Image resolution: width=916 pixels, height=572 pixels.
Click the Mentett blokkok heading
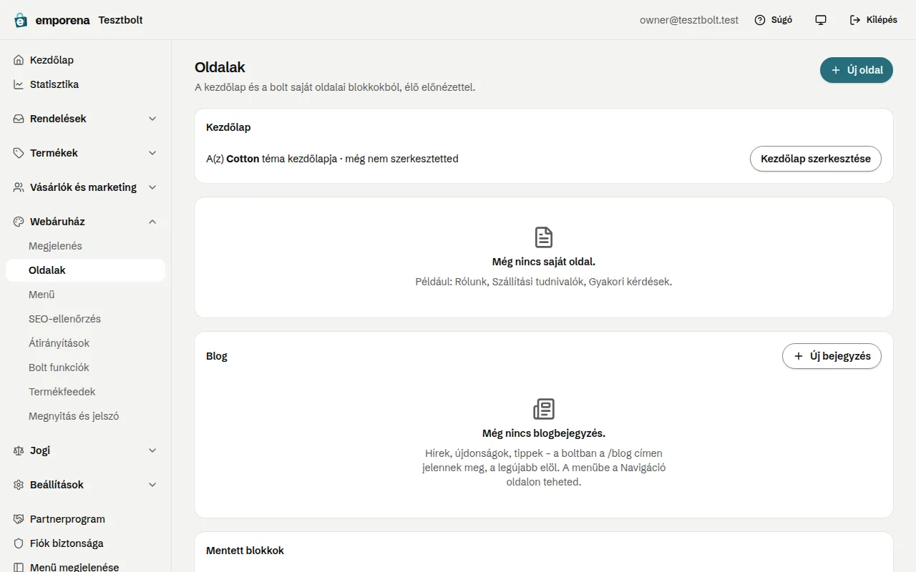(x=245, y=551)
